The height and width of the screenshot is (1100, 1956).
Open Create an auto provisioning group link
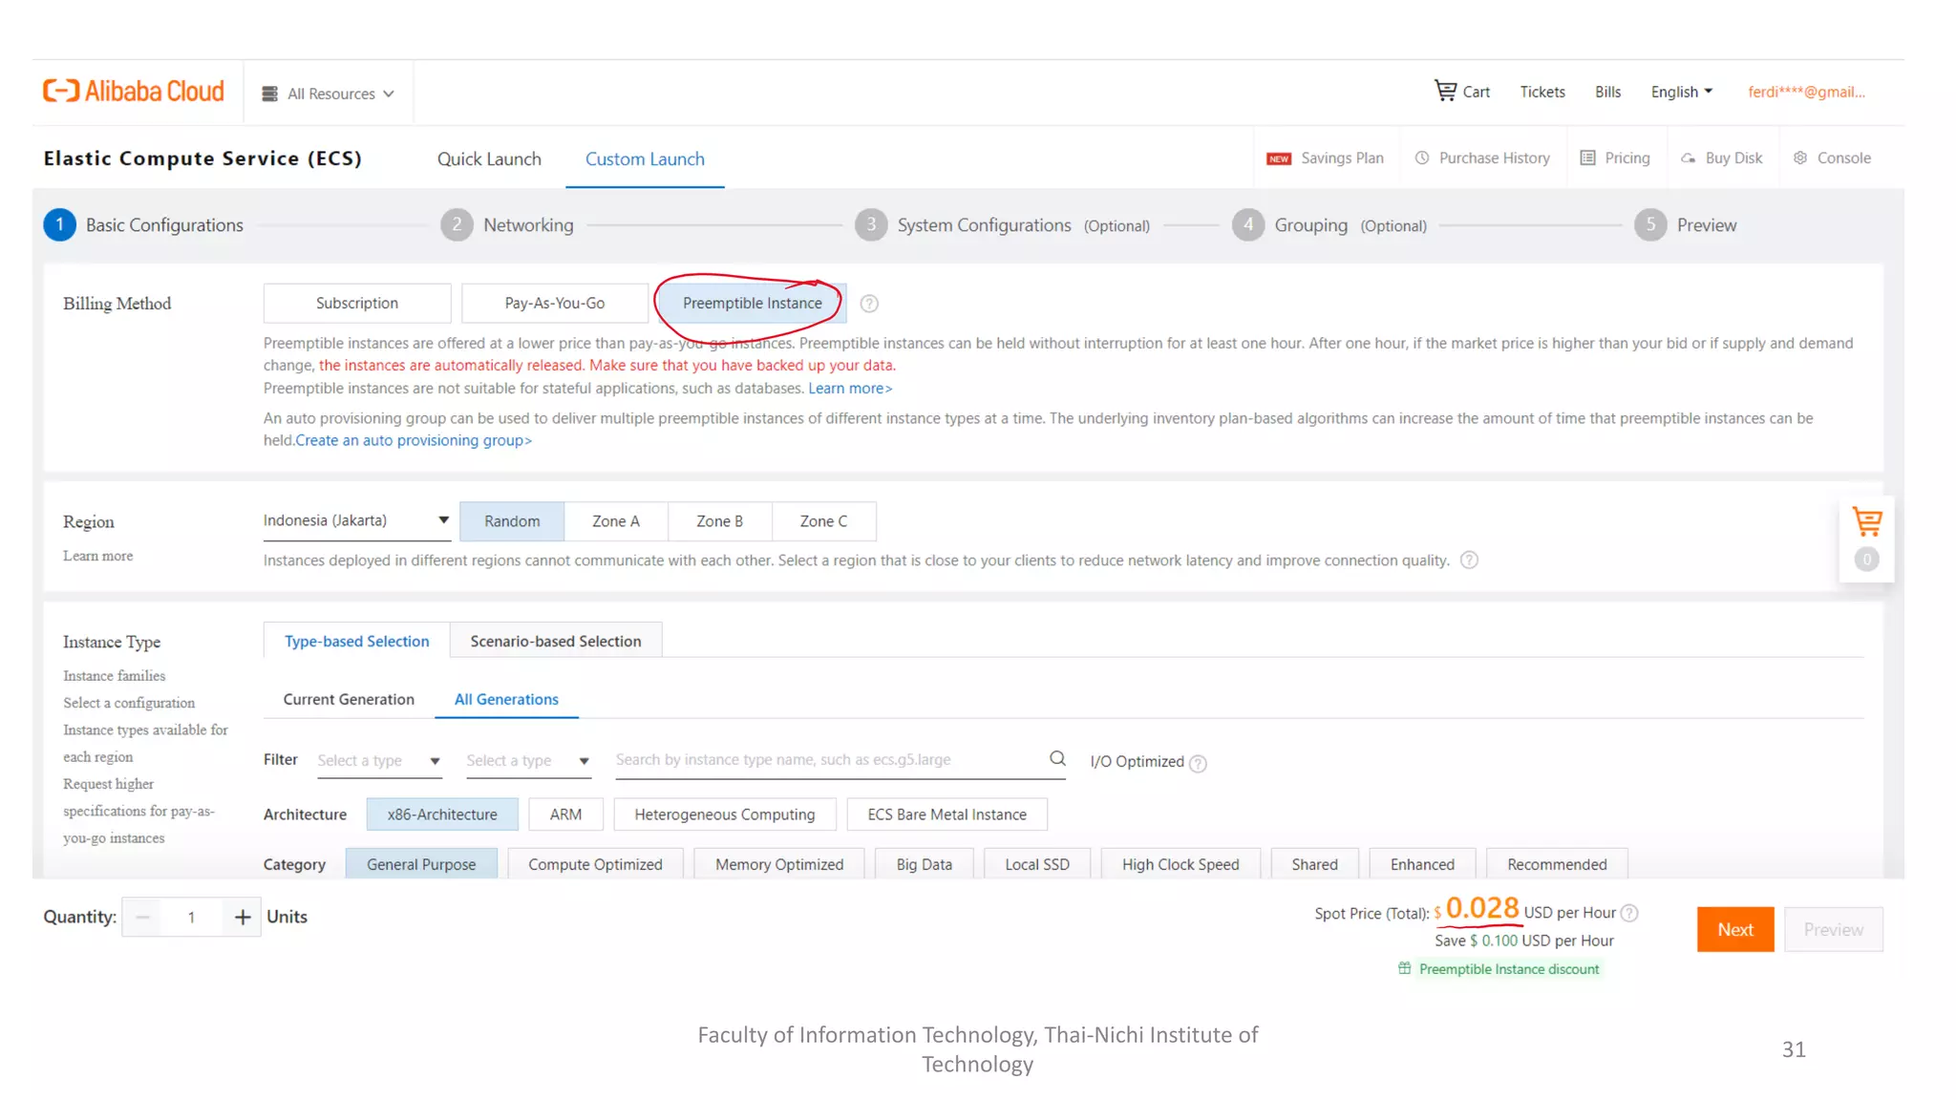coord(413,440)
